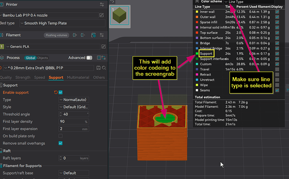Viewport: 289px width, 179px height.
Task: Adjust the Threshold angle stepper
Action: coord(61,114)
